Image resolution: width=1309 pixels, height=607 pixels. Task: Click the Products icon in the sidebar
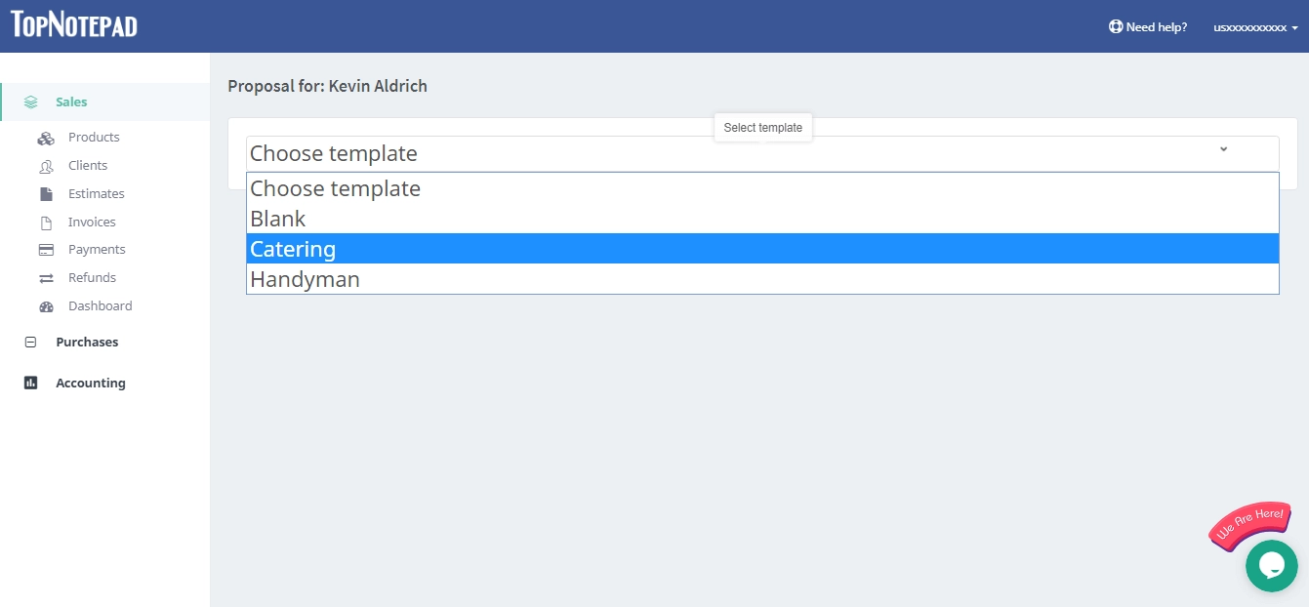coord(46,137)
